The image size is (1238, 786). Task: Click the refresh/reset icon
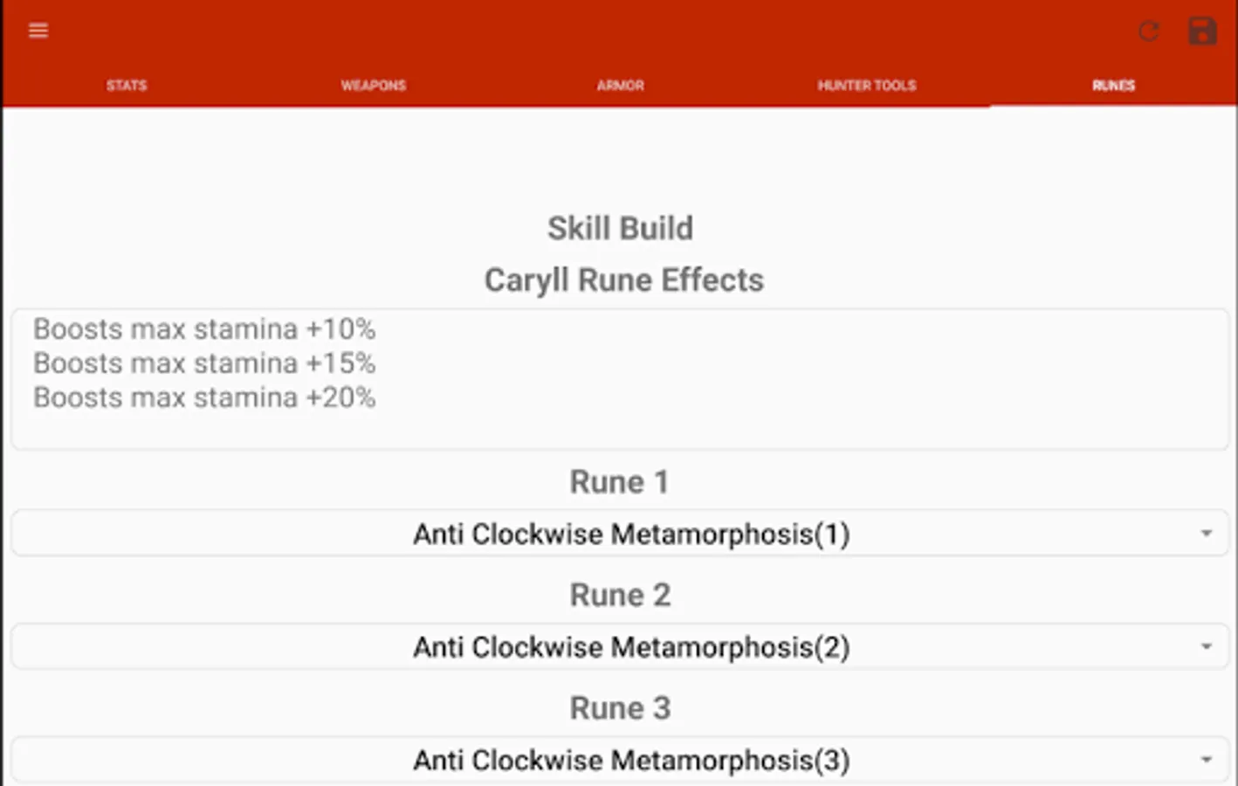pyautogui.click(x=1149, y=32)
